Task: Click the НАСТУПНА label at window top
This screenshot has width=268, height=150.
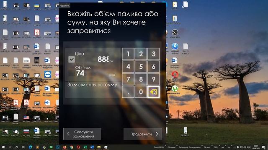Action: pos(64,6)
